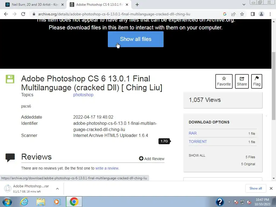Click the Chrome taskbar icon
The width and height of the screenshot is (276, 207).
click(74, 202)
